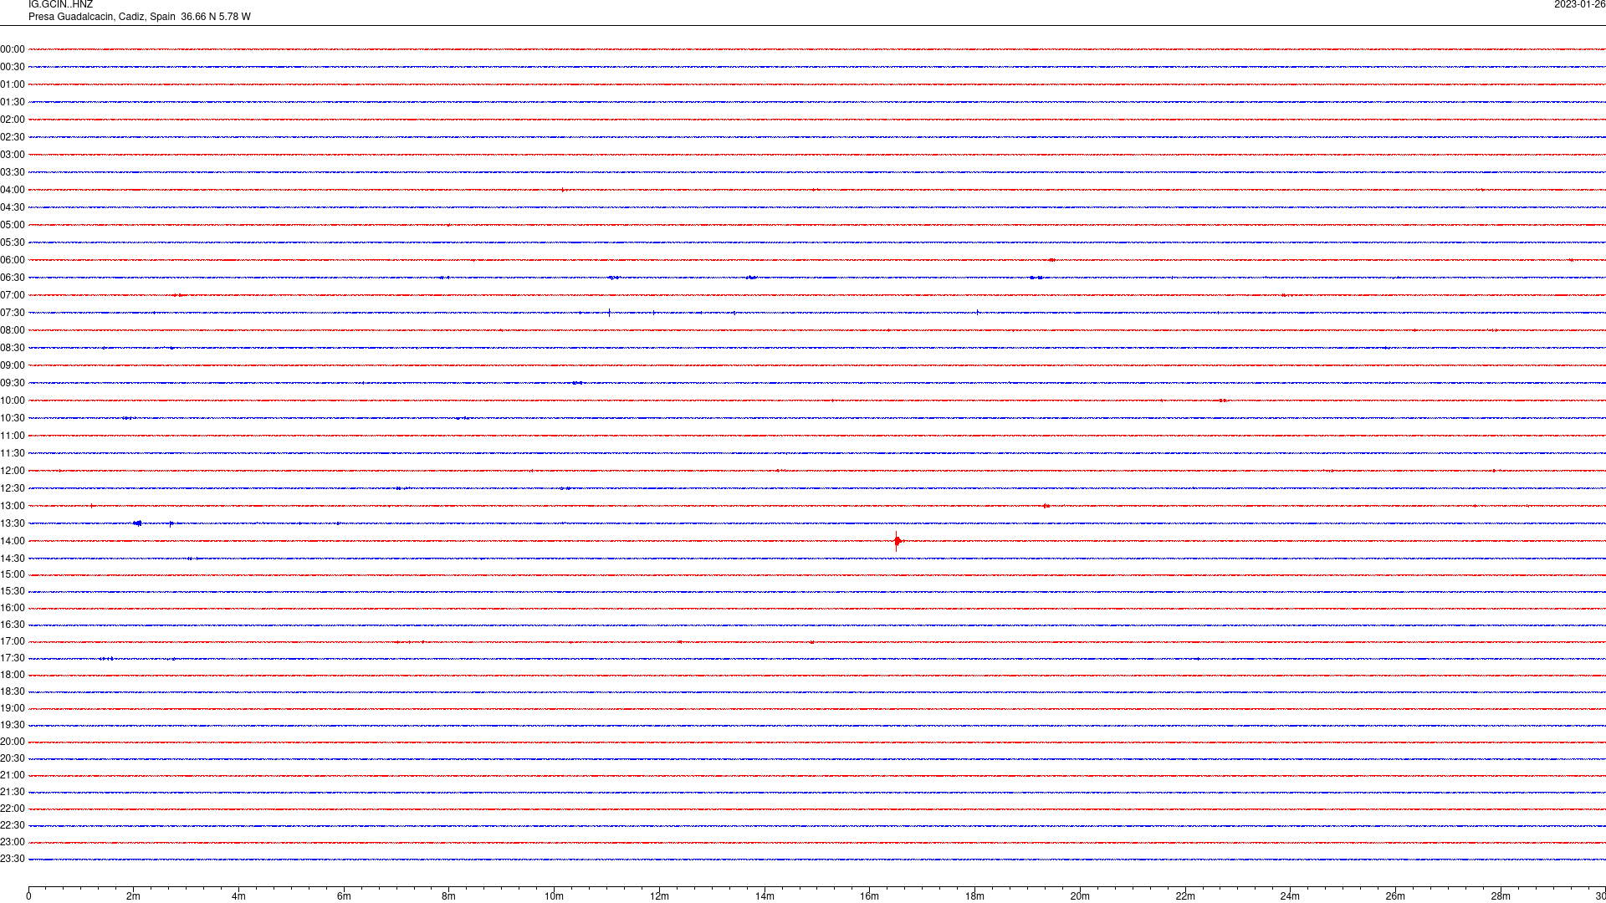The image size is (1606, 903).
Task: Pick the 02:00 trace label
Action: [13, 120]
